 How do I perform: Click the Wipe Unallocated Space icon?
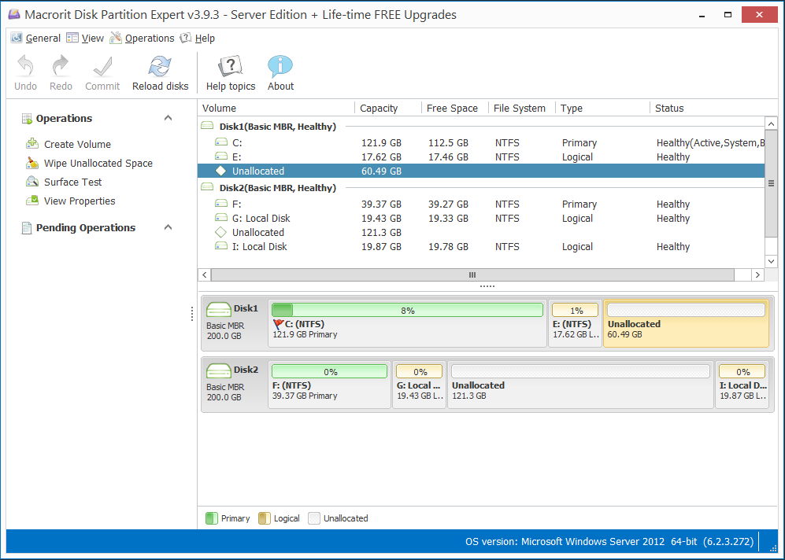pyautogui.click(x=32, y=163)
